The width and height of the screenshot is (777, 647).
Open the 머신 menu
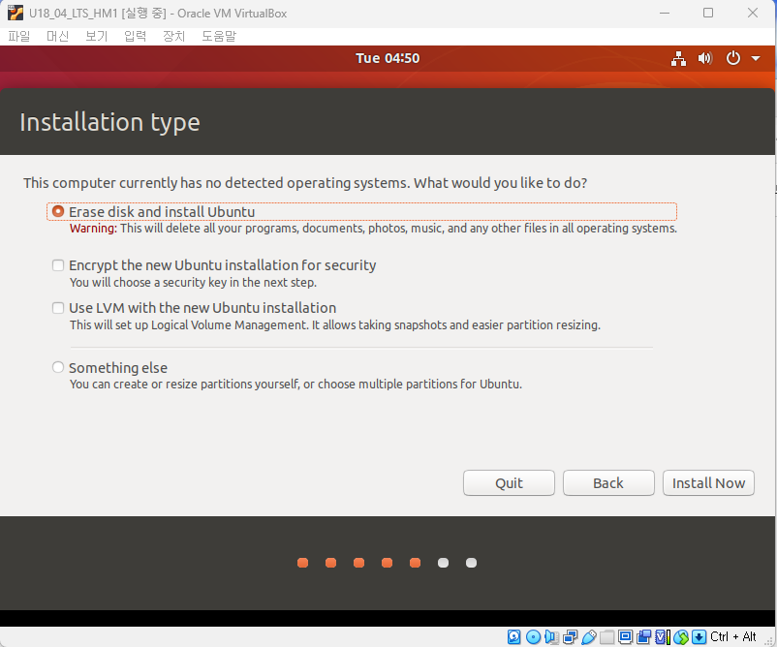(x=57, y=36)
